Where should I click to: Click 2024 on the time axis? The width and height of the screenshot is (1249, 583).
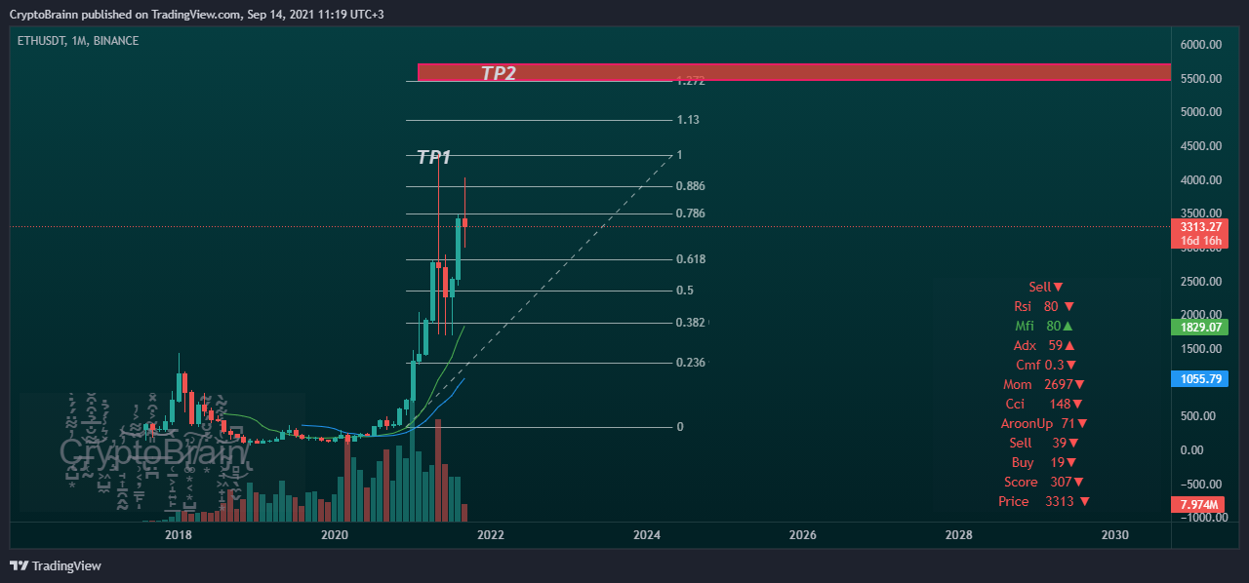click(646, 535)
